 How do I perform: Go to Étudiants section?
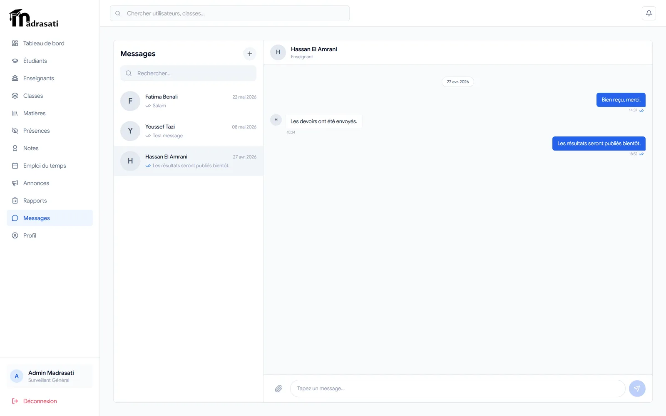pyautogui.click(x=50, y=61)
